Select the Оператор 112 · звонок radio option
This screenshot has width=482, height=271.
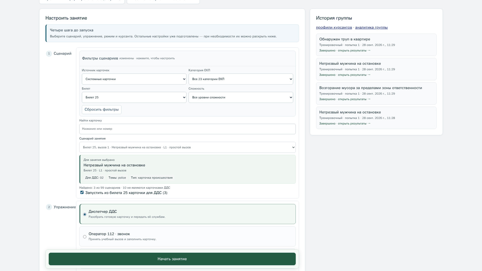click(x=85, y=237)
